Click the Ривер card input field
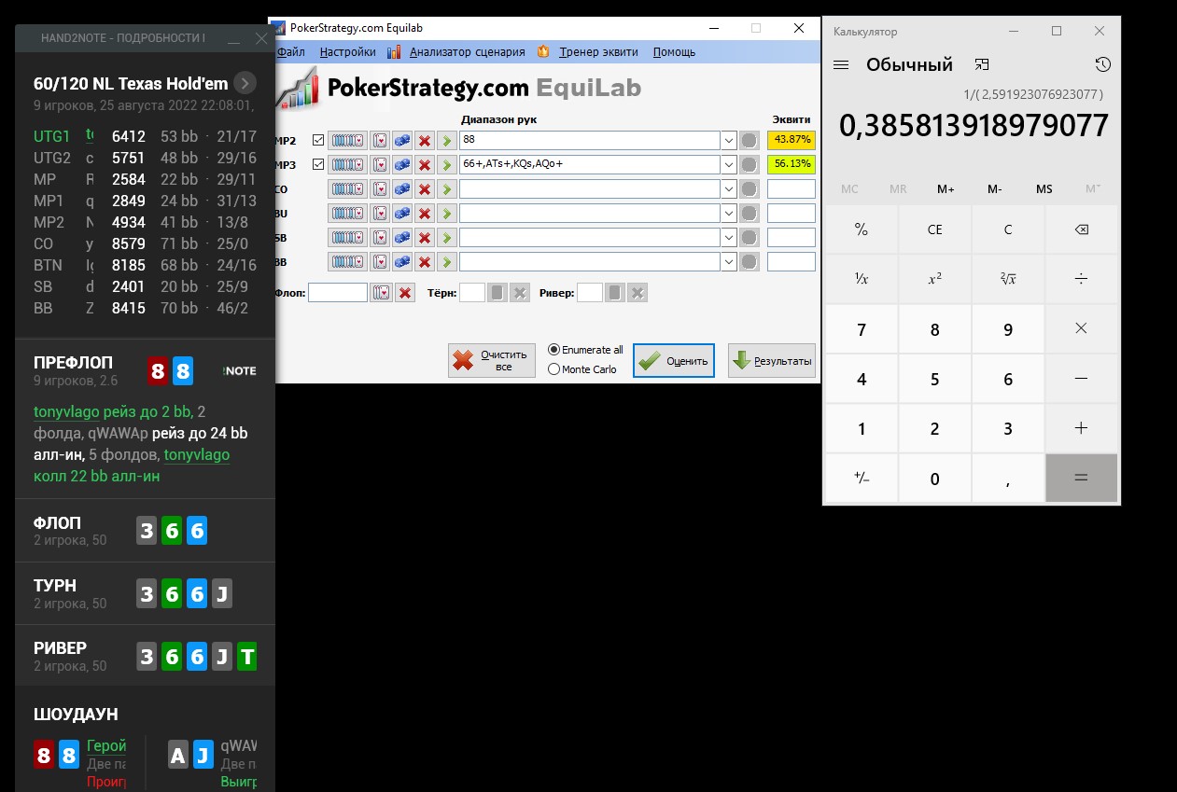1177x792 pixels. tap(590, 293)
